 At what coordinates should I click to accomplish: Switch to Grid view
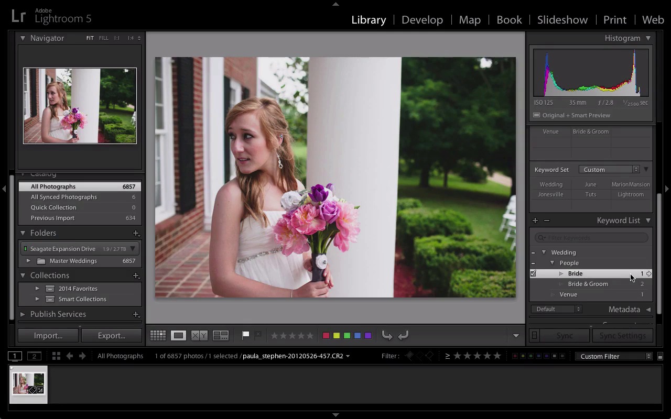click(158, 336)
